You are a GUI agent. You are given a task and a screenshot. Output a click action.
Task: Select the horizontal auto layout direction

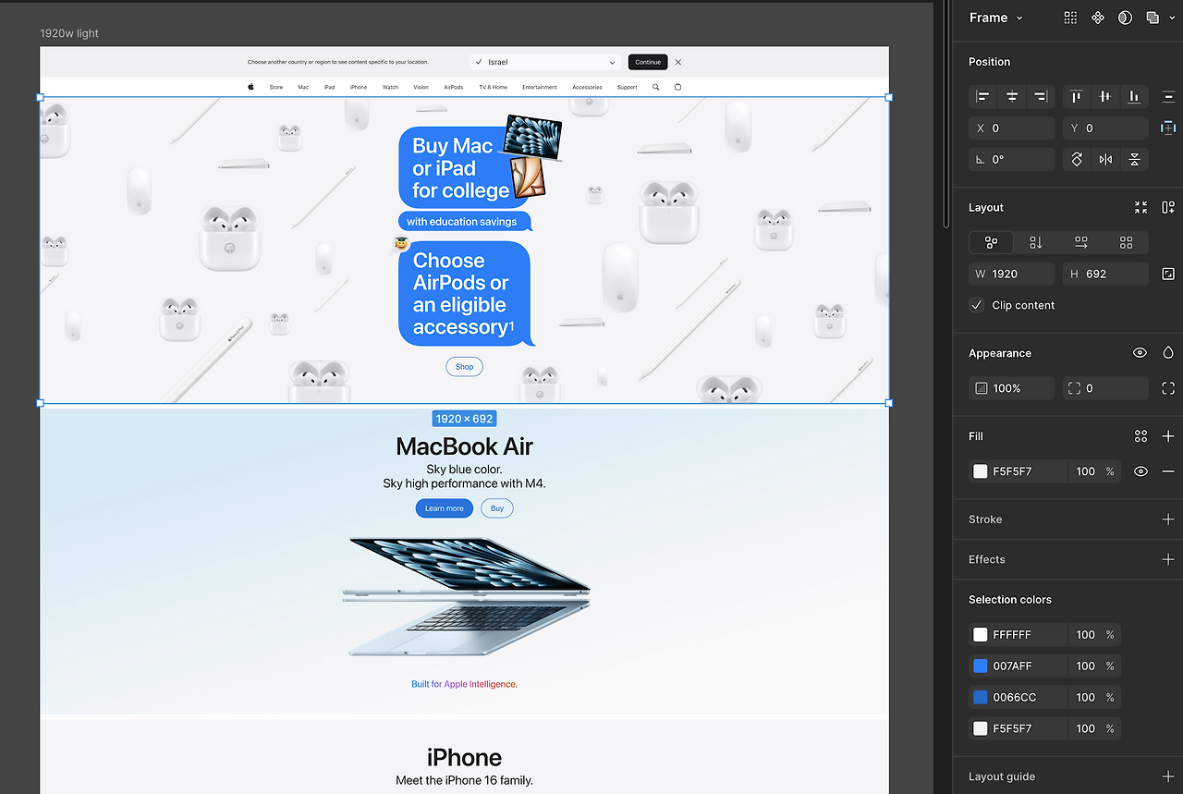pyautogui.click(x=1081, y=242)
